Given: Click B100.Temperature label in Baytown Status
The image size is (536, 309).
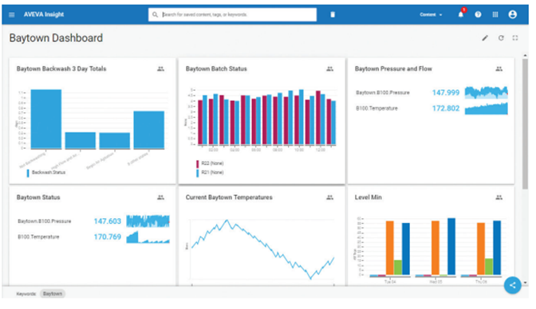Looking at the screenshot, I should click(x=38, y=237).
